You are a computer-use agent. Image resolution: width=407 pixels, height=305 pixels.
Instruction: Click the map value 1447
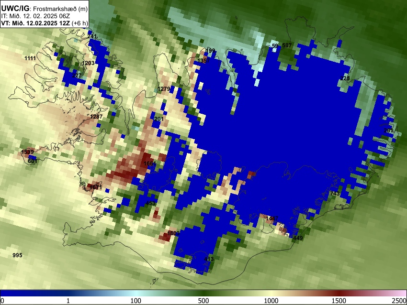click(272, 218)
